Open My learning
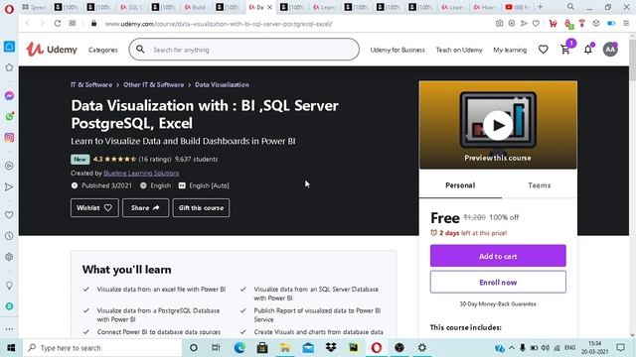The image size is (636, 357). [510, 50]
